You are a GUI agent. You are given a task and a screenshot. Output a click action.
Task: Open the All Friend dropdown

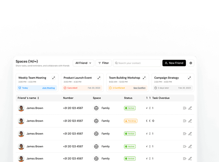tap(83, 63)
